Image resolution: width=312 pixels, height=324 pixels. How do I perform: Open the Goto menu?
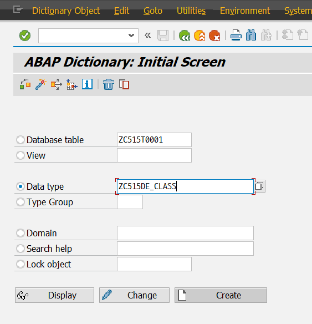pos(153,11)
